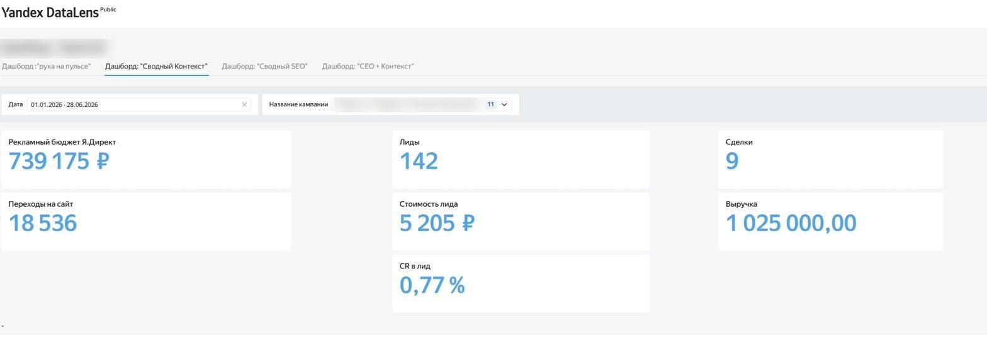This screenshot has height=352, width=987.
Task: Click the campaign name selector field
Action: pos(422,105)
